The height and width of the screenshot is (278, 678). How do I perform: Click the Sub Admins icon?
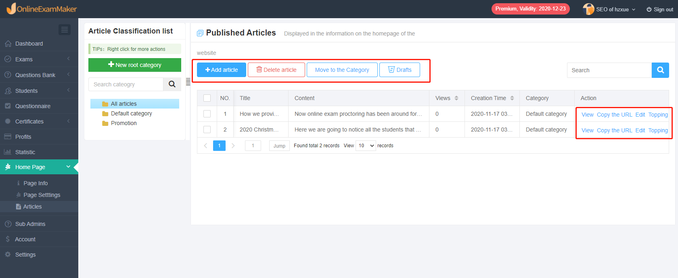[x=8, y=224]
